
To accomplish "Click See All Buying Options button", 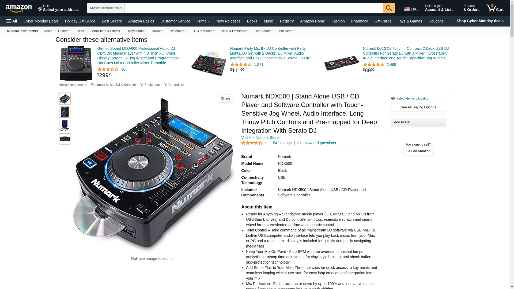I will click(x=418, y=107).
